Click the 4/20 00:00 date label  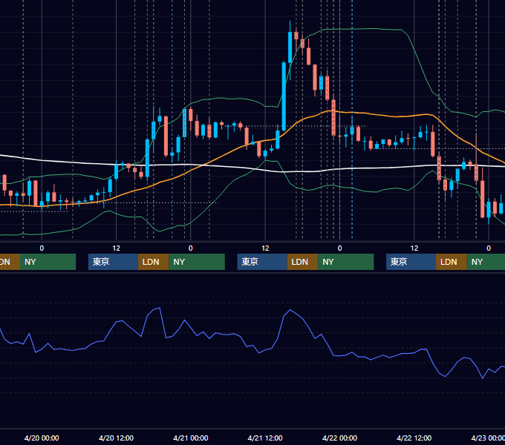(42, 438)
